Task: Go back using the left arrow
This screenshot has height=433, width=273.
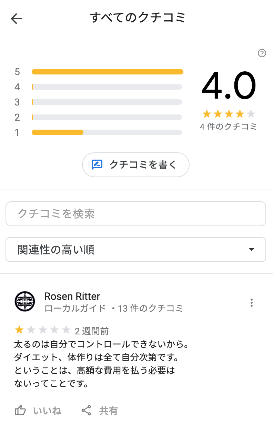Action: pyautogui.click(x=16, y=19)
